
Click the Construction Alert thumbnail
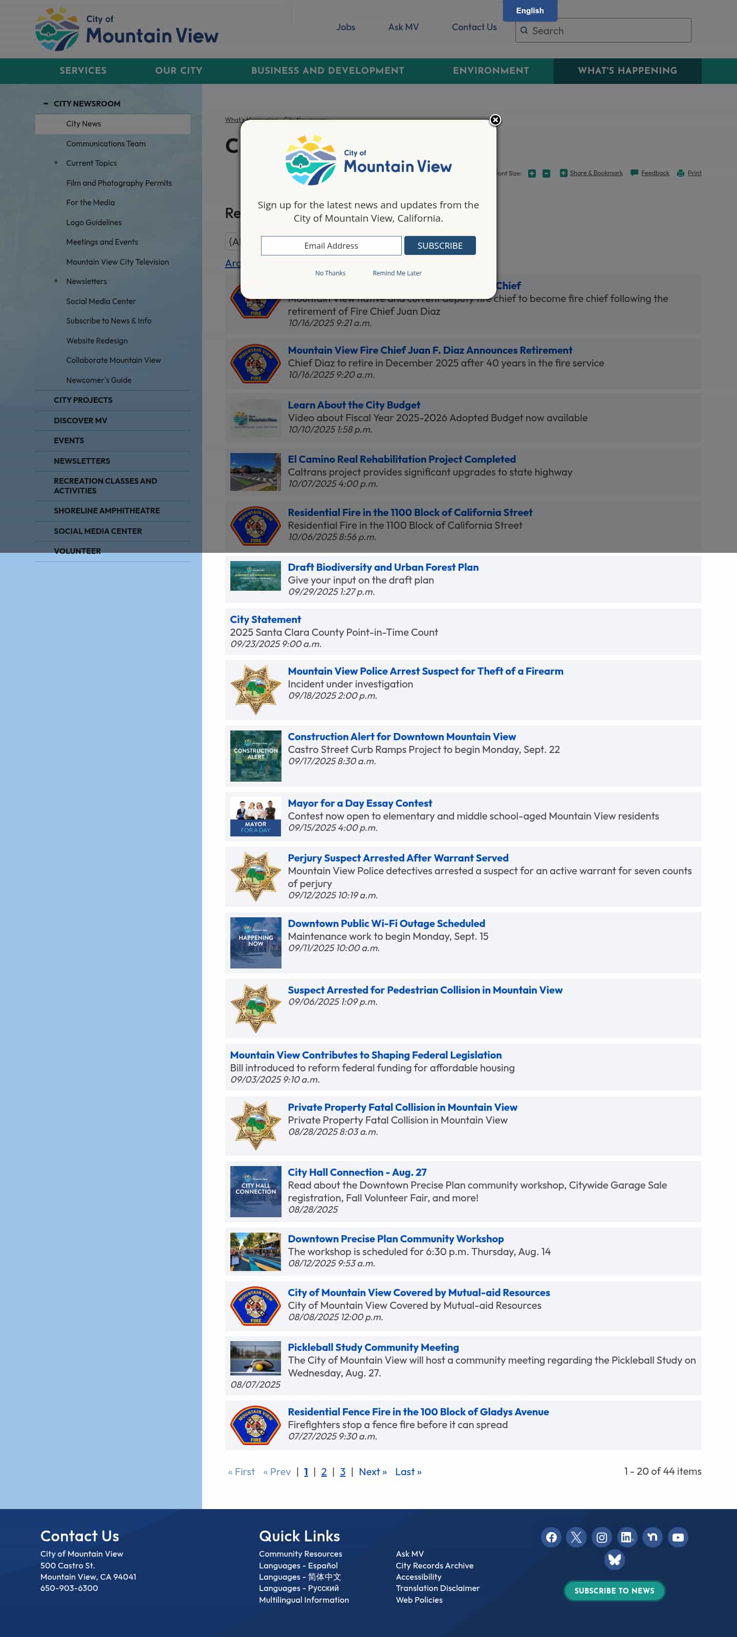click(x=255, y=756)
